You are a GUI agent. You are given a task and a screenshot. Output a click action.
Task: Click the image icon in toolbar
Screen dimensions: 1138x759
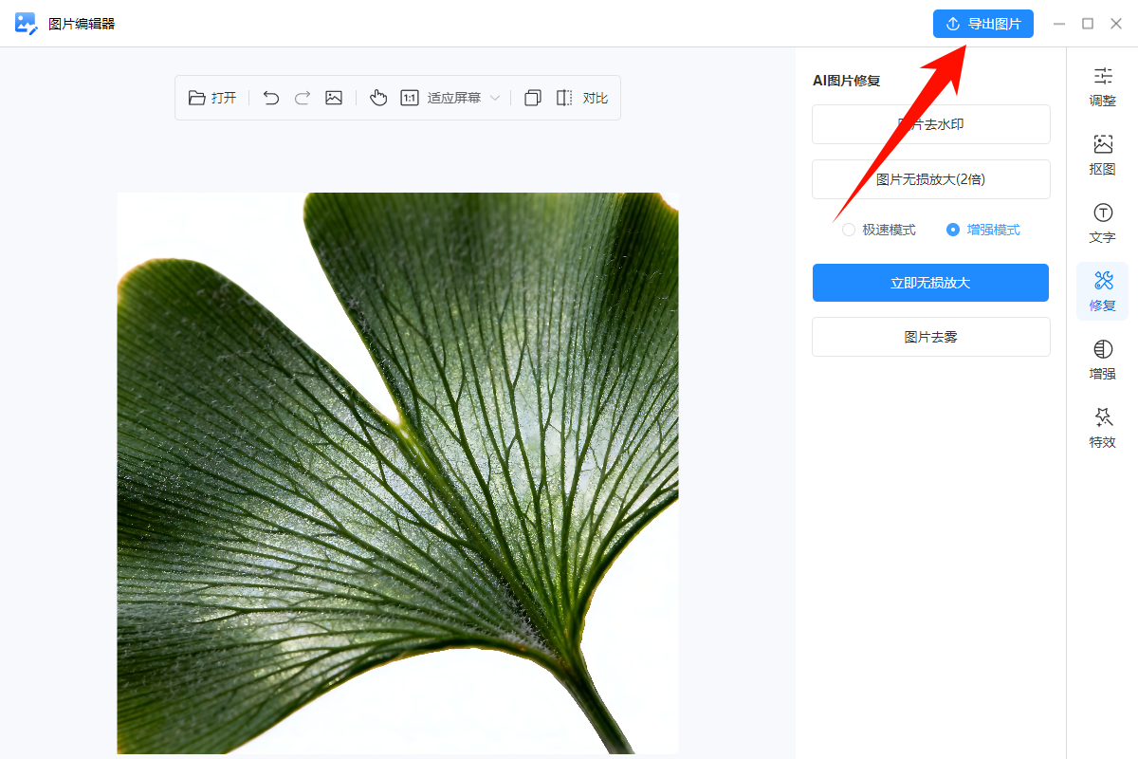pos(334,98)
